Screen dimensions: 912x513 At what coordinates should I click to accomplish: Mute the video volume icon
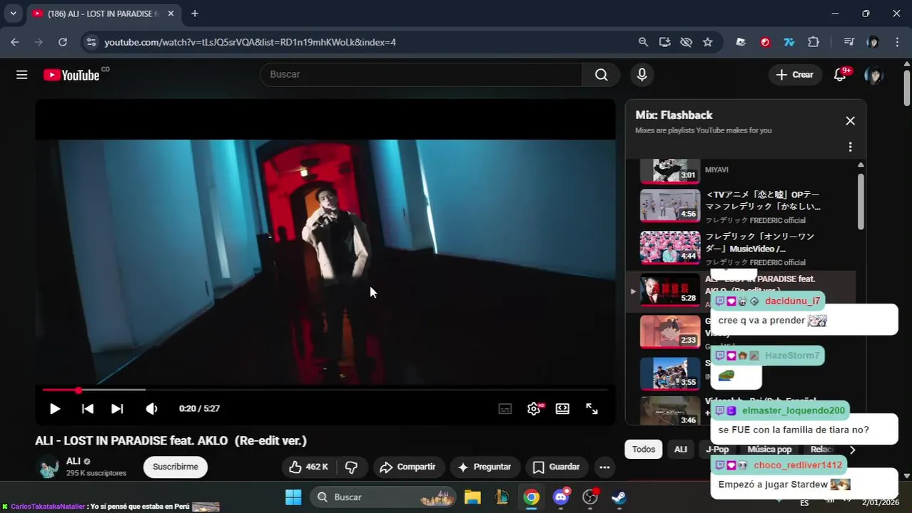pyautogui.click(x=151, y=409)
